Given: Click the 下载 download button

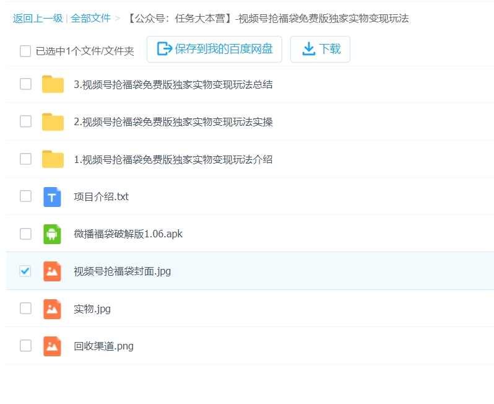Looking at the screenshot, I should (320, 49).
